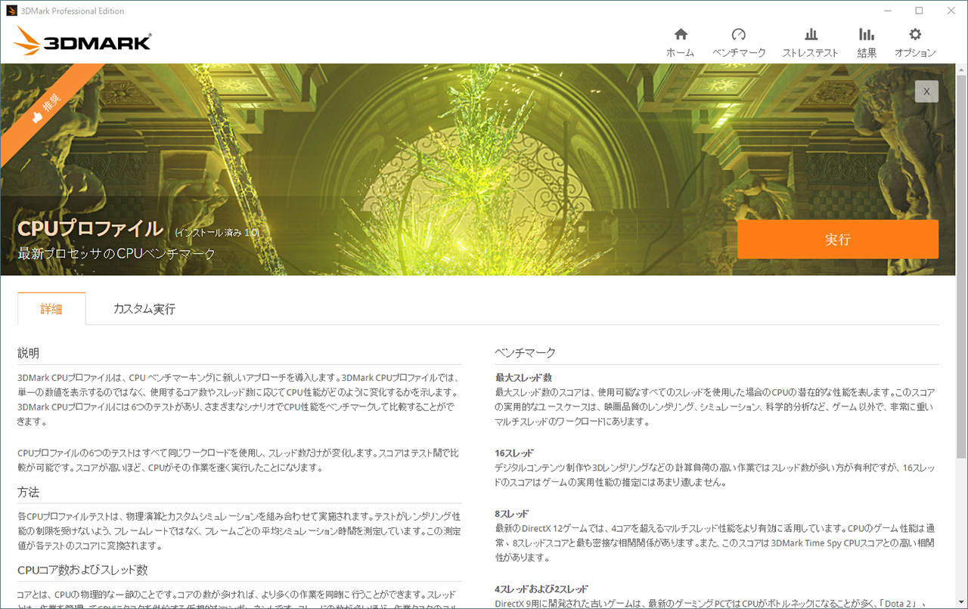Image resolution: width=968 pixels, height=609 pixels.
Task: Click the scrollbar up arrow
Action: point(961,69)
